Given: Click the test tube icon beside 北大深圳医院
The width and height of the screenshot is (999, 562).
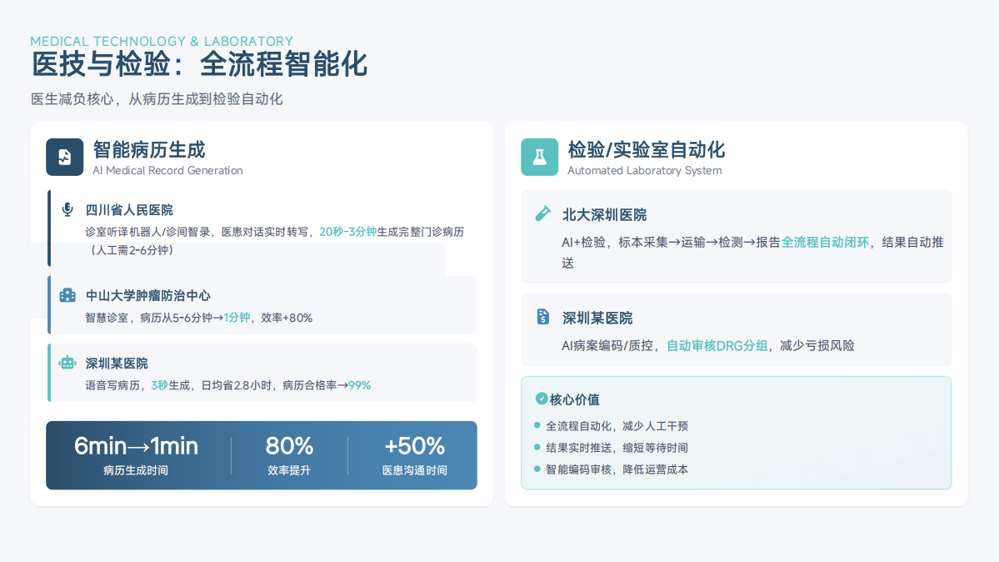Looking at the screenshot, I should 542,214.
